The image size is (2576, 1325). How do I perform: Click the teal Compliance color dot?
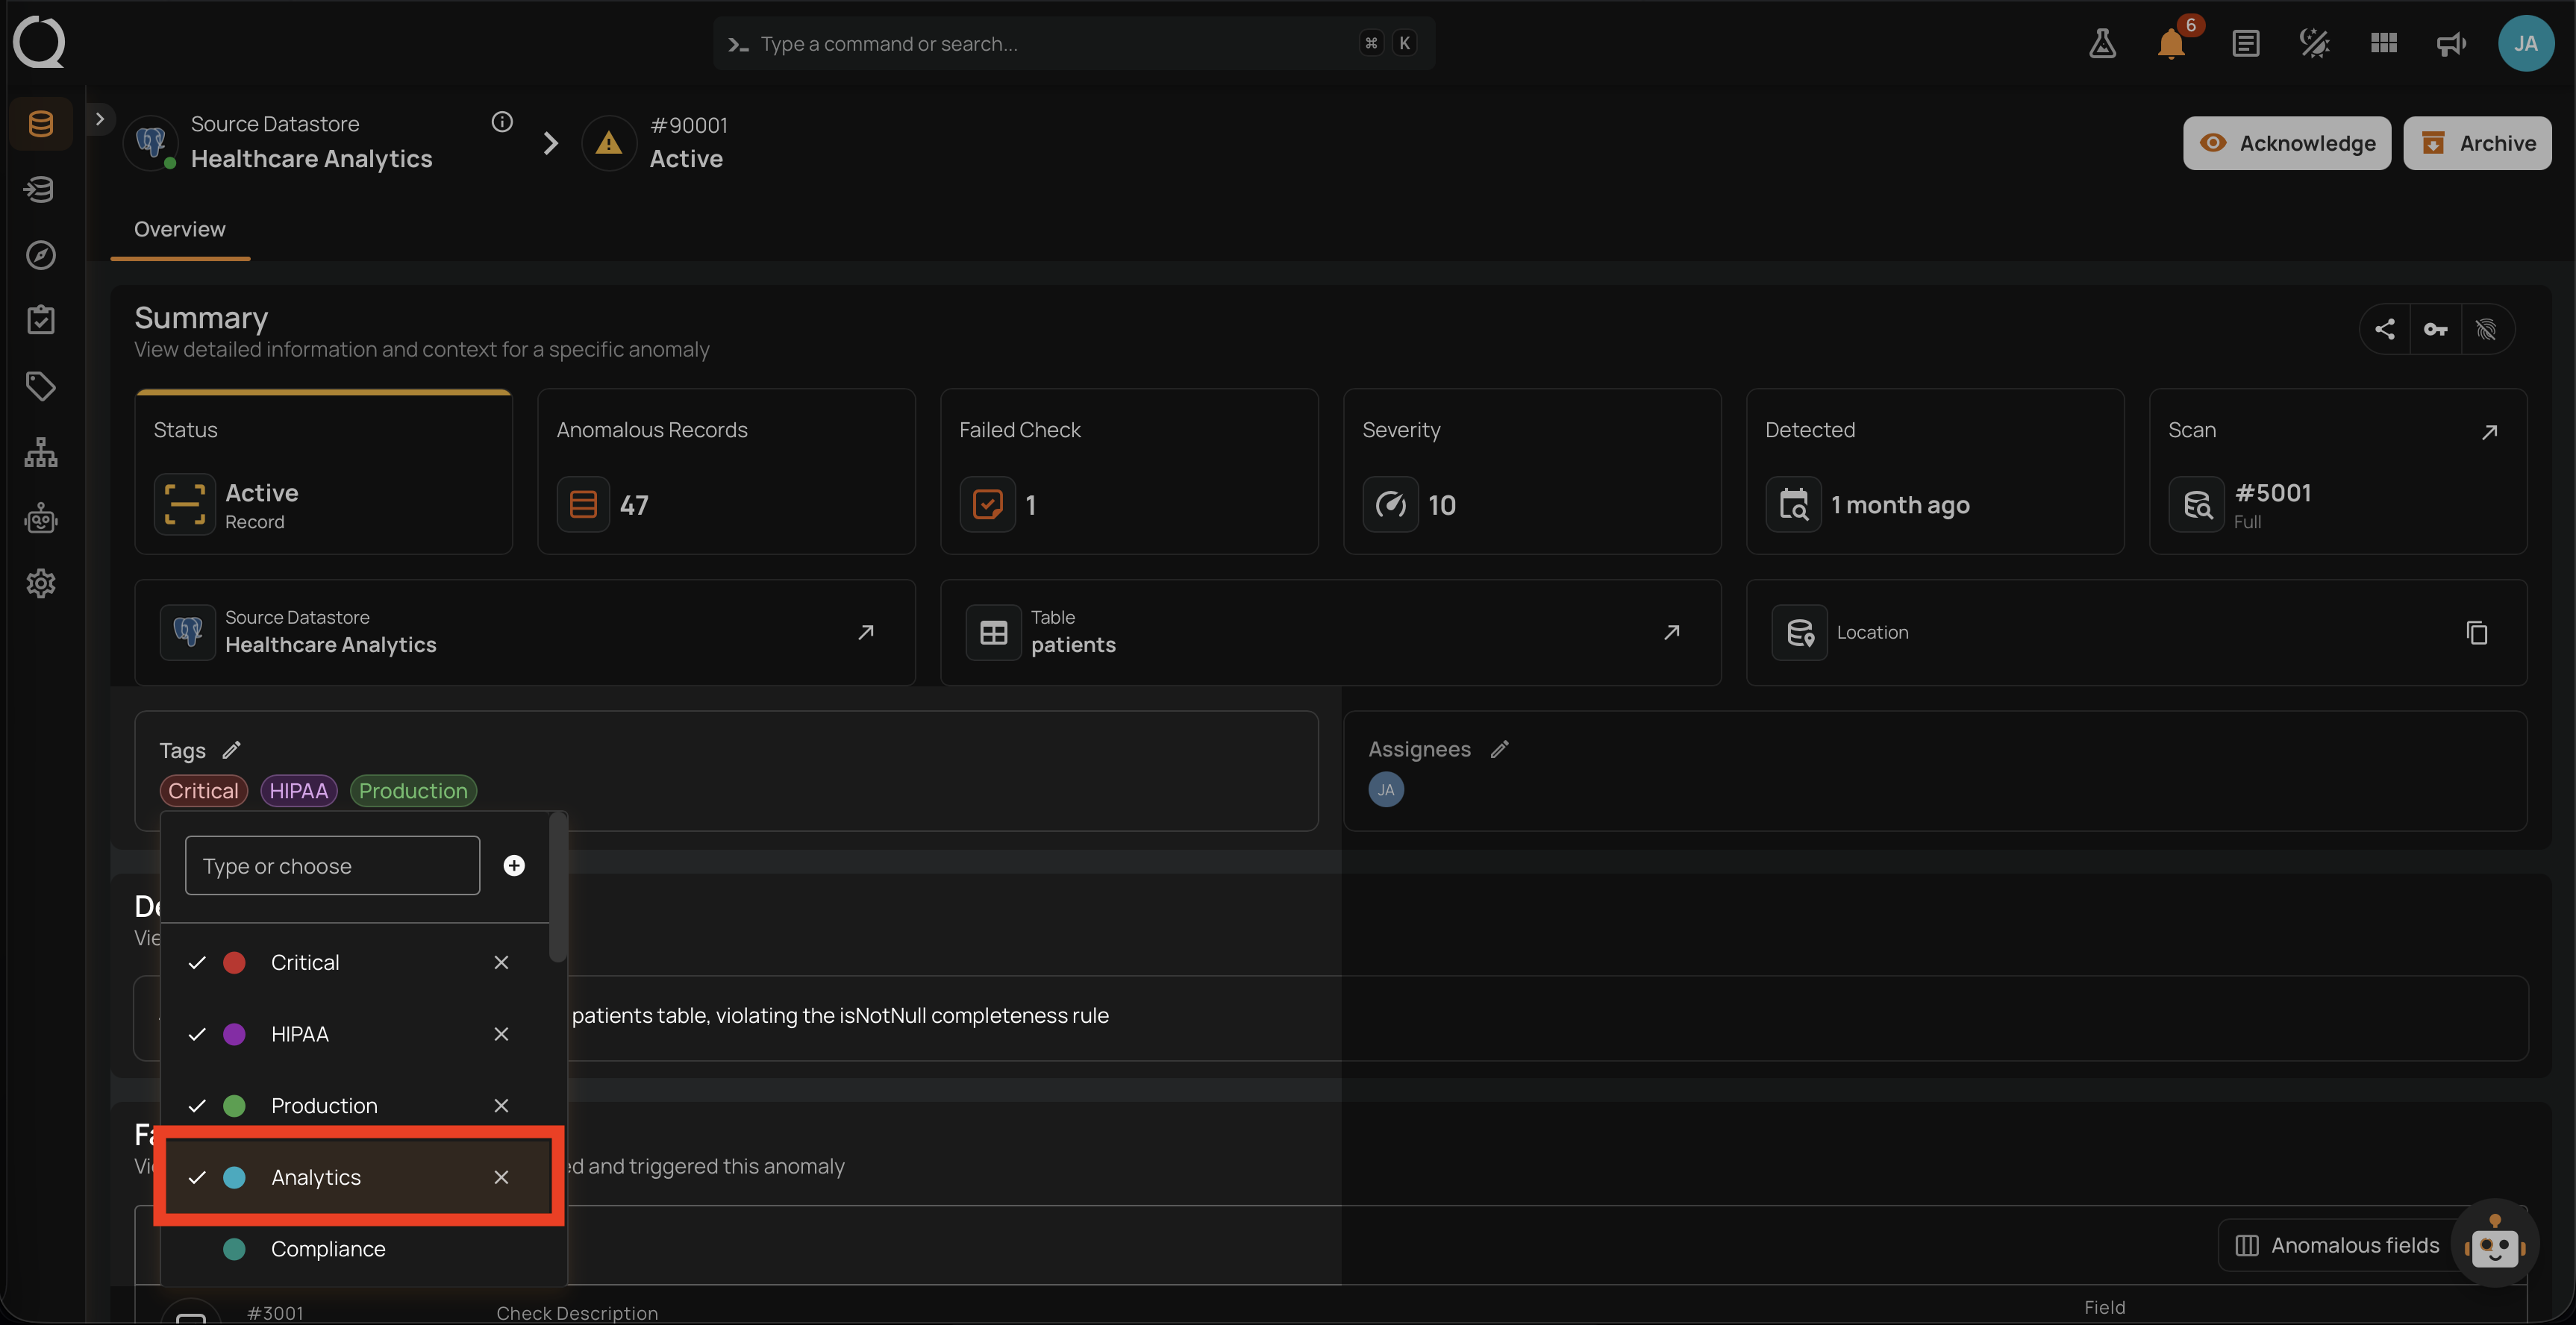coord(234,1249)
